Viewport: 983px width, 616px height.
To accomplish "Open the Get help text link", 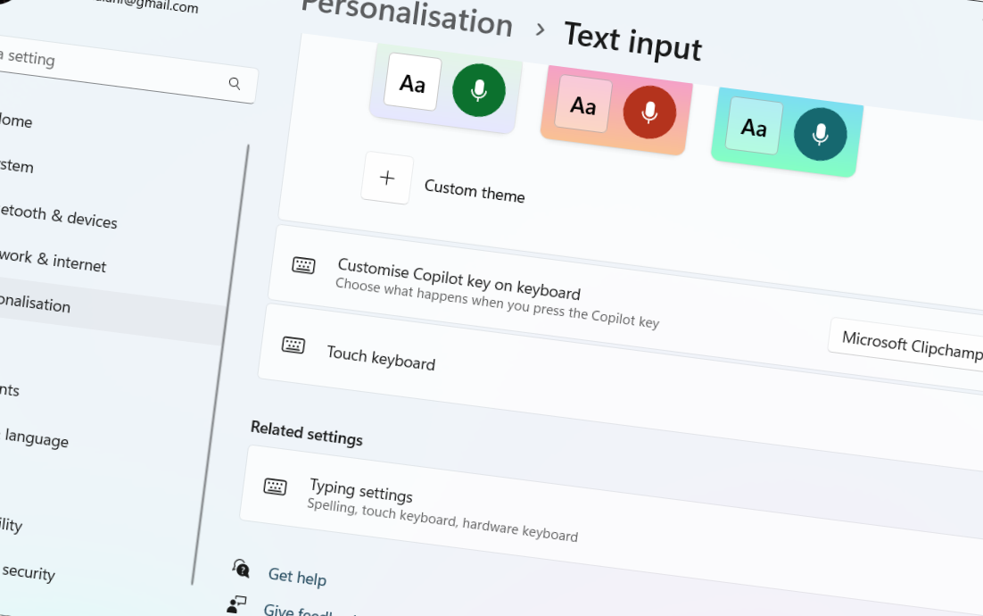I will 297,578.
